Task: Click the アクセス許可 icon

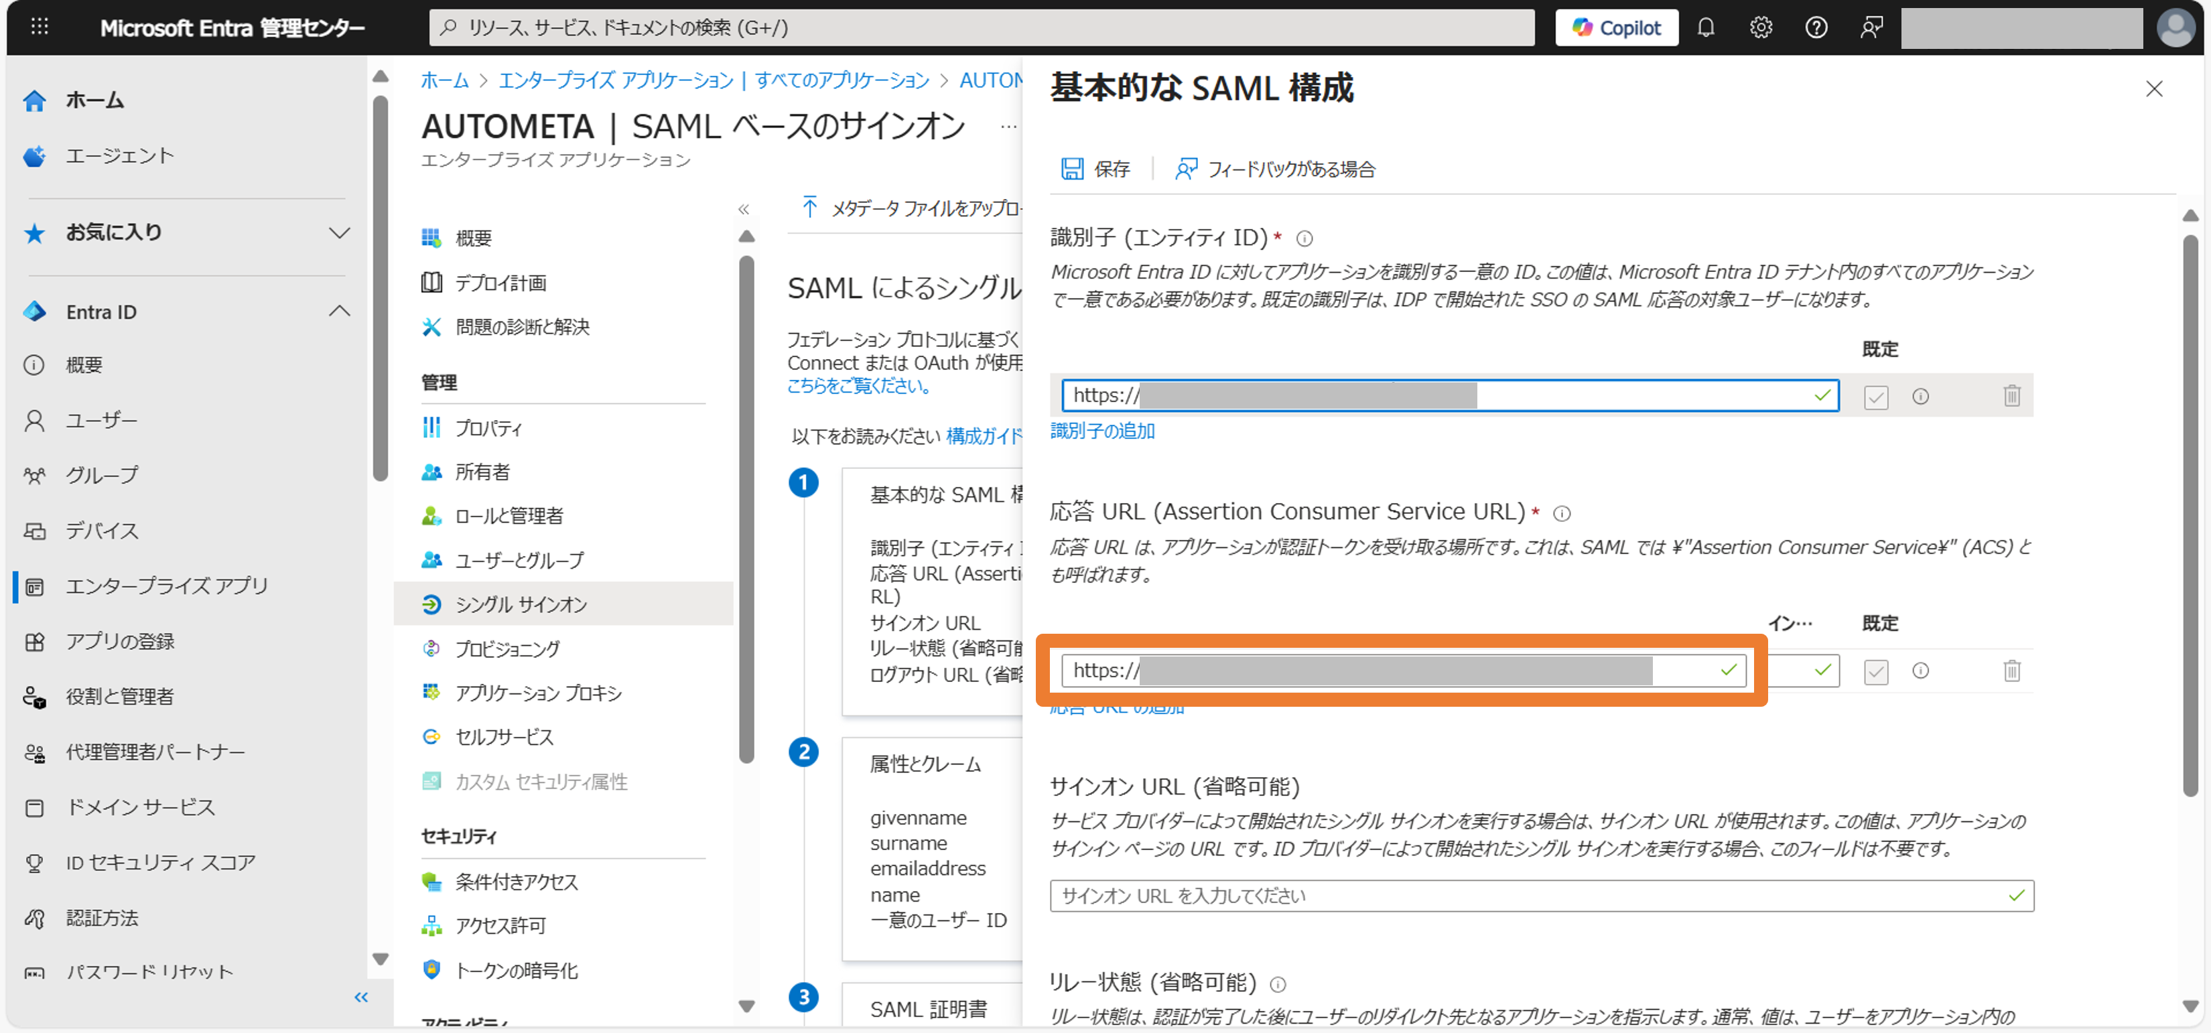Action: click(x=431, y=926)
